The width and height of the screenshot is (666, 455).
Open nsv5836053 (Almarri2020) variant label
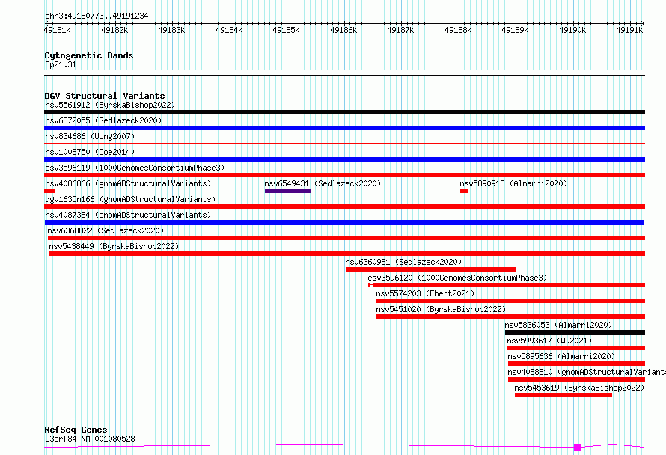coord(558,325)
